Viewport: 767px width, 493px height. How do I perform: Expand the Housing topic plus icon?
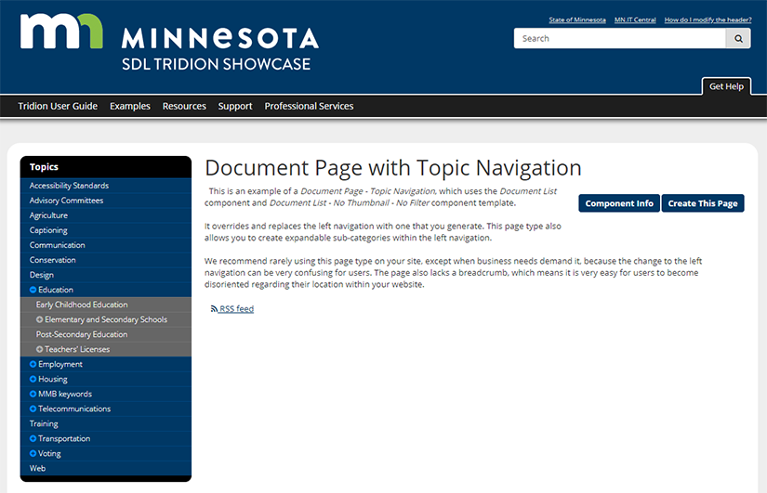33,379
